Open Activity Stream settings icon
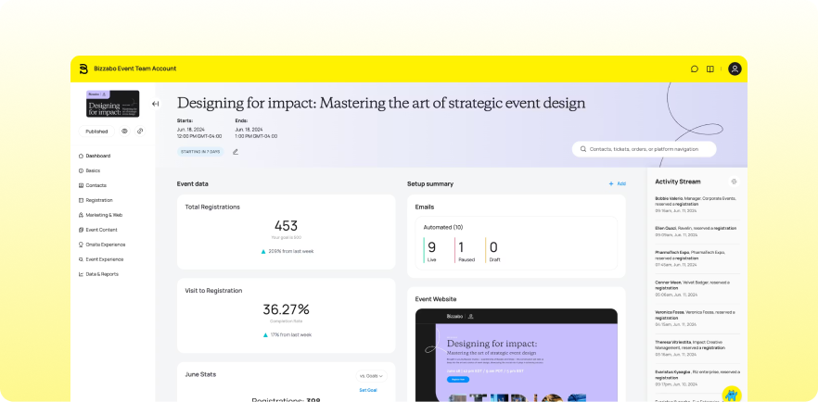Viewport: 818px width, 402px height. [734, 182]
